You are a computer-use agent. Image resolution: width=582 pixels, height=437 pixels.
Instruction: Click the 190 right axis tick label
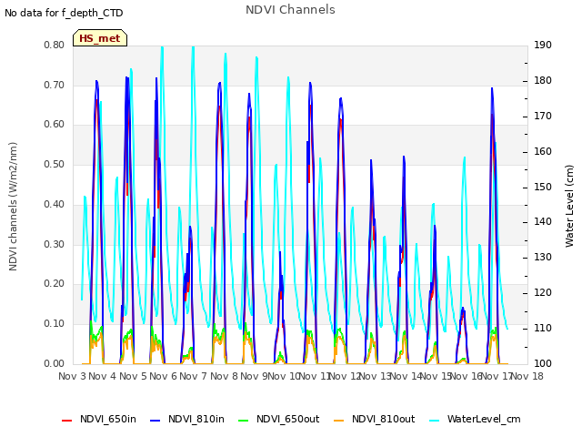pos(543,45)
